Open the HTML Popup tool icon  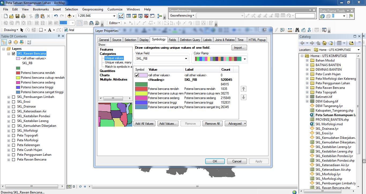282,30
